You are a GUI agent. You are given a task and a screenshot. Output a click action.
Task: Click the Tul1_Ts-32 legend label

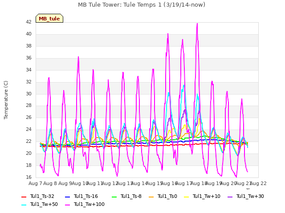click(42, 196)
